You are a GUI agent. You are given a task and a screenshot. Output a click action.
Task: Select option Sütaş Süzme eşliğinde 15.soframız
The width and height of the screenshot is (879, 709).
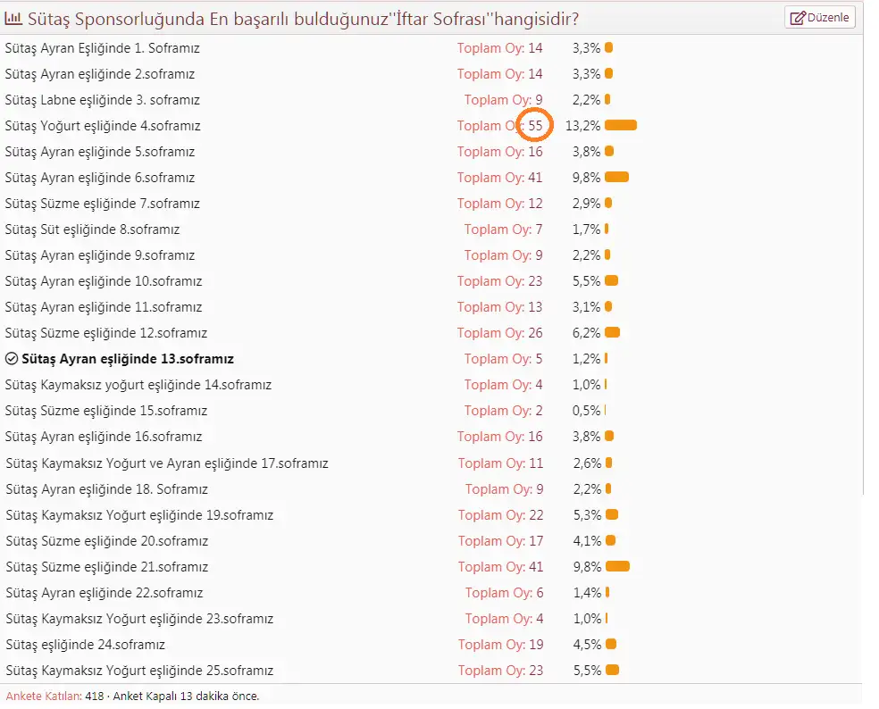click(x=106, y=411)
